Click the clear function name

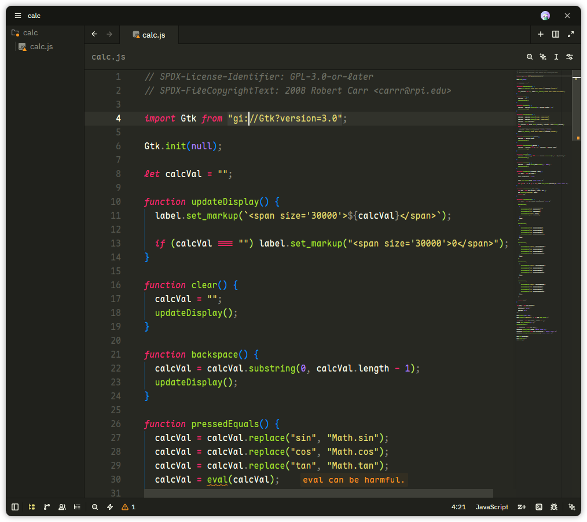pyautogui.click(x=204, y=285)
